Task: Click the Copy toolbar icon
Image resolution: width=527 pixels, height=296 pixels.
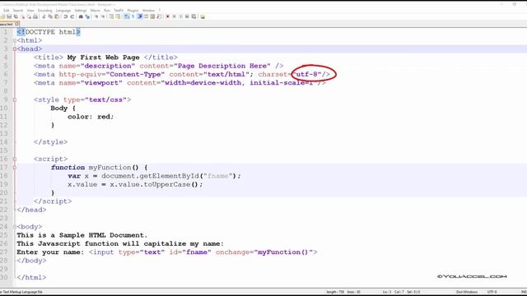Action: click(x=50, y=16)
